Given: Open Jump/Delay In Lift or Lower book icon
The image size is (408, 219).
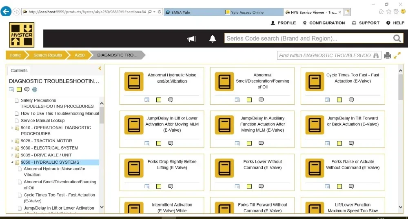Looking at the screenshot, I should (134, 125).
